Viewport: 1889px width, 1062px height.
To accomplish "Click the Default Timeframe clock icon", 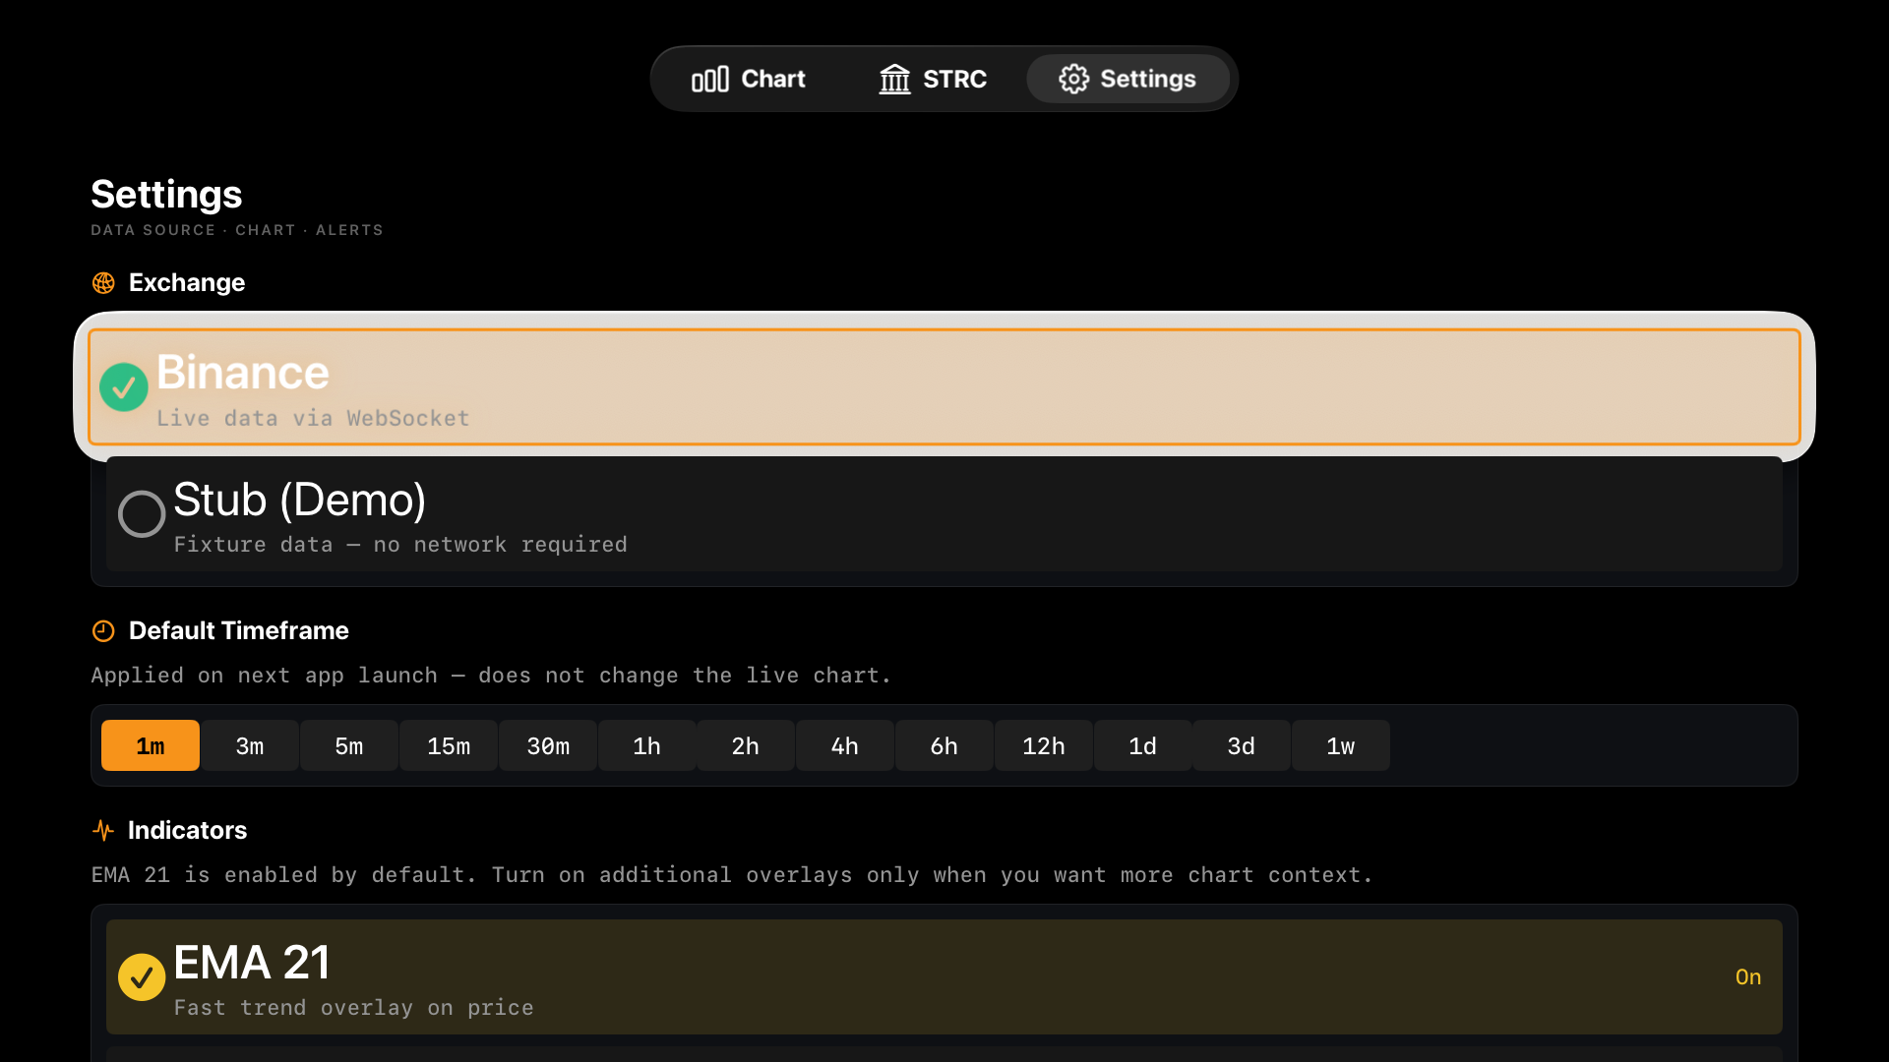I will click(x=103, y=631).
